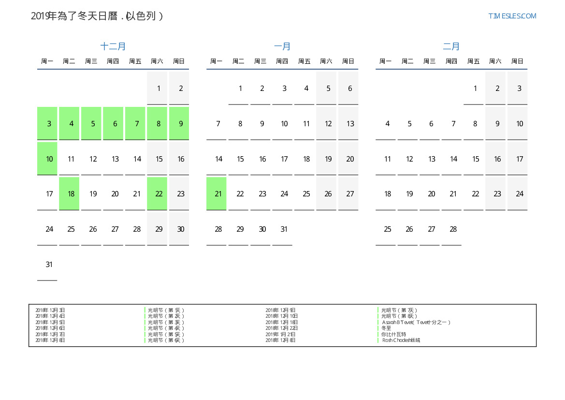This screenshot has height=400, width=565.
Task: Click 周四 header under 二月
Action: tap(451, 61)
